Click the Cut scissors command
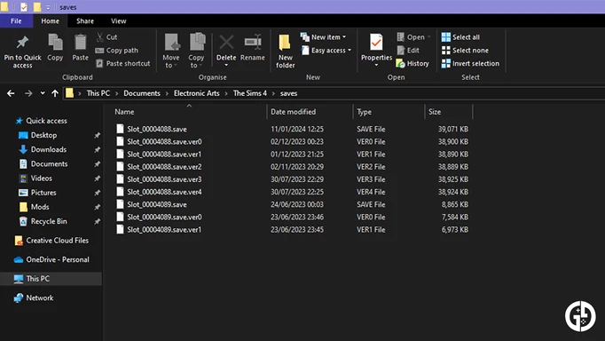The image size is (605, 341). [x=106, y=37]
